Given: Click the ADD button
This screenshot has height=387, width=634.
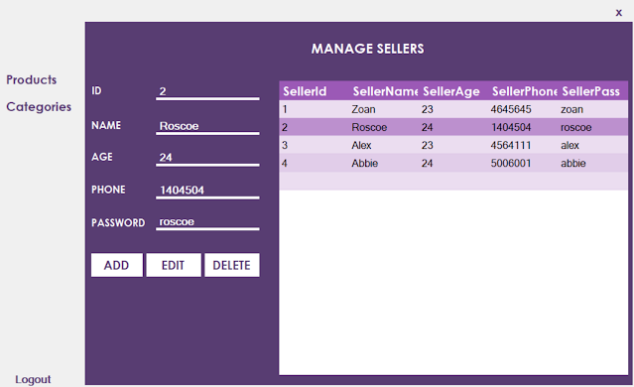Looking at the screenshot, I should (x=117, y=265).
